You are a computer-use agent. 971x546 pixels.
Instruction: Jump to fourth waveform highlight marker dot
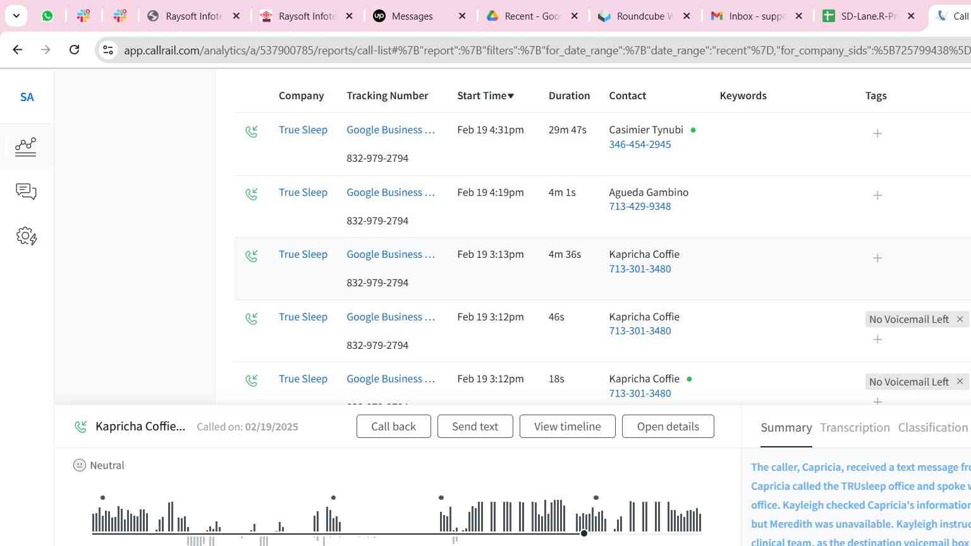(x=595, y=498)
